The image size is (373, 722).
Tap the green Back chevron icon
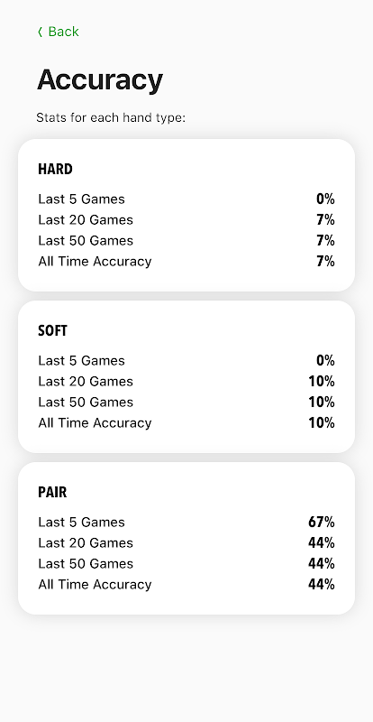point(40,32)
